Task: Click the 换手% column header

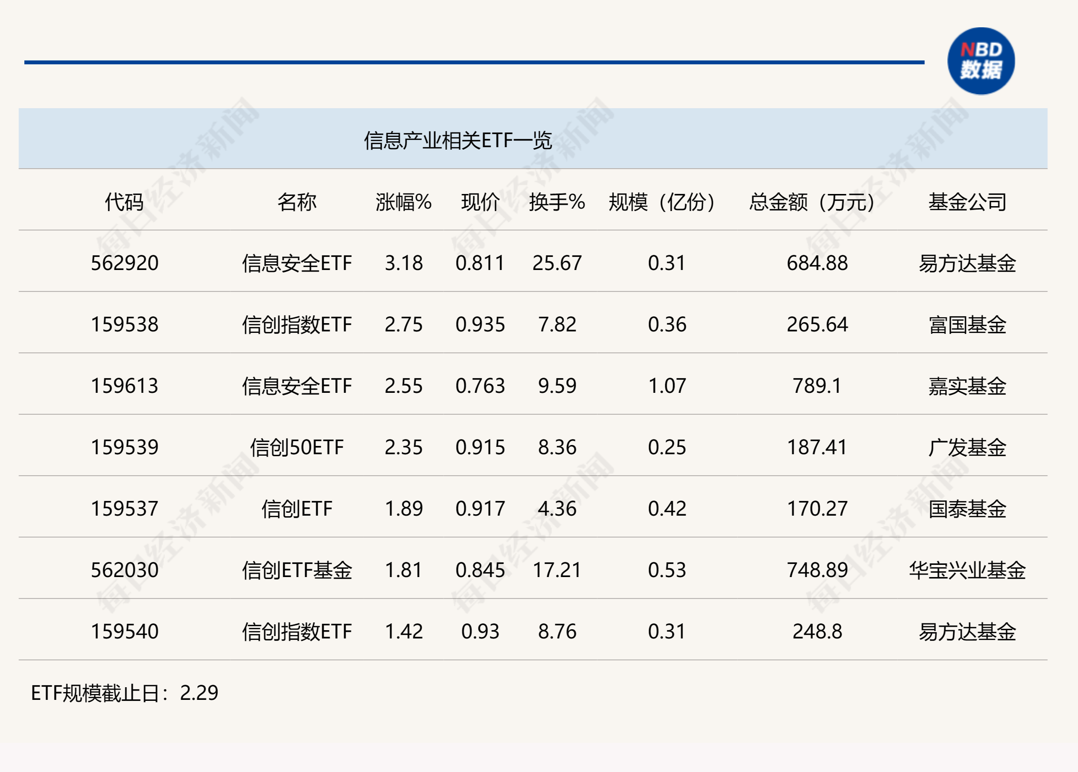Action: point(557,202)
